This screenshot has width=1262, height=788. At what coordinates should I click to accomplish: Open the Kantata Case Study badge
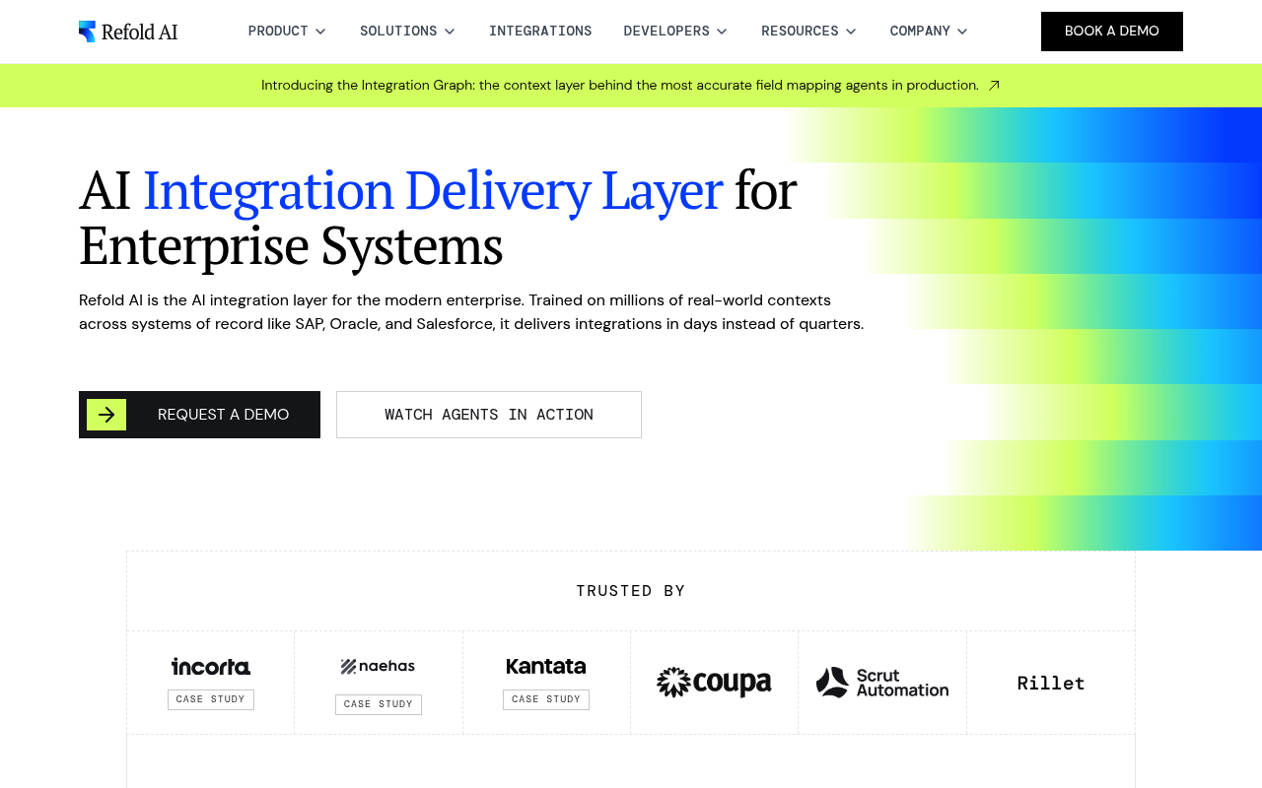coord(546,699)
